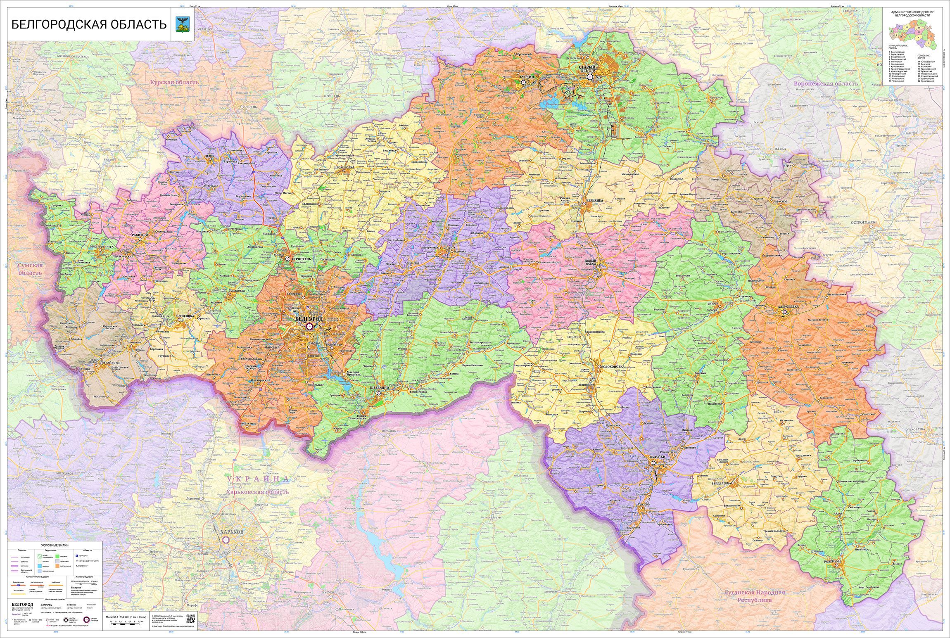
Task: Click the airport symbol in the legend
Action: [x=76, y=556]
